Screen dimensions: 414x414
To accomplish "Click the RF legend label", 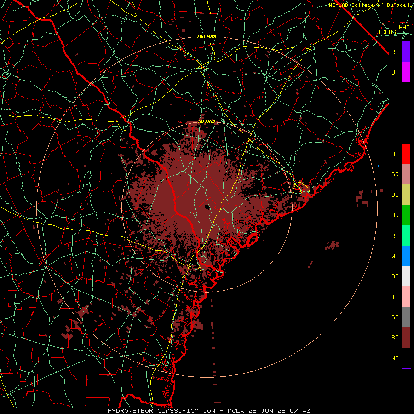I will (x=395, y=52).
